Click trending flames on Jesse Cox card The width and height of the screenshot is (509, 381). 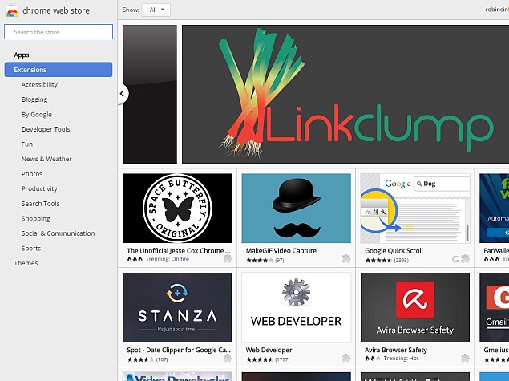[x=135, y=259]
